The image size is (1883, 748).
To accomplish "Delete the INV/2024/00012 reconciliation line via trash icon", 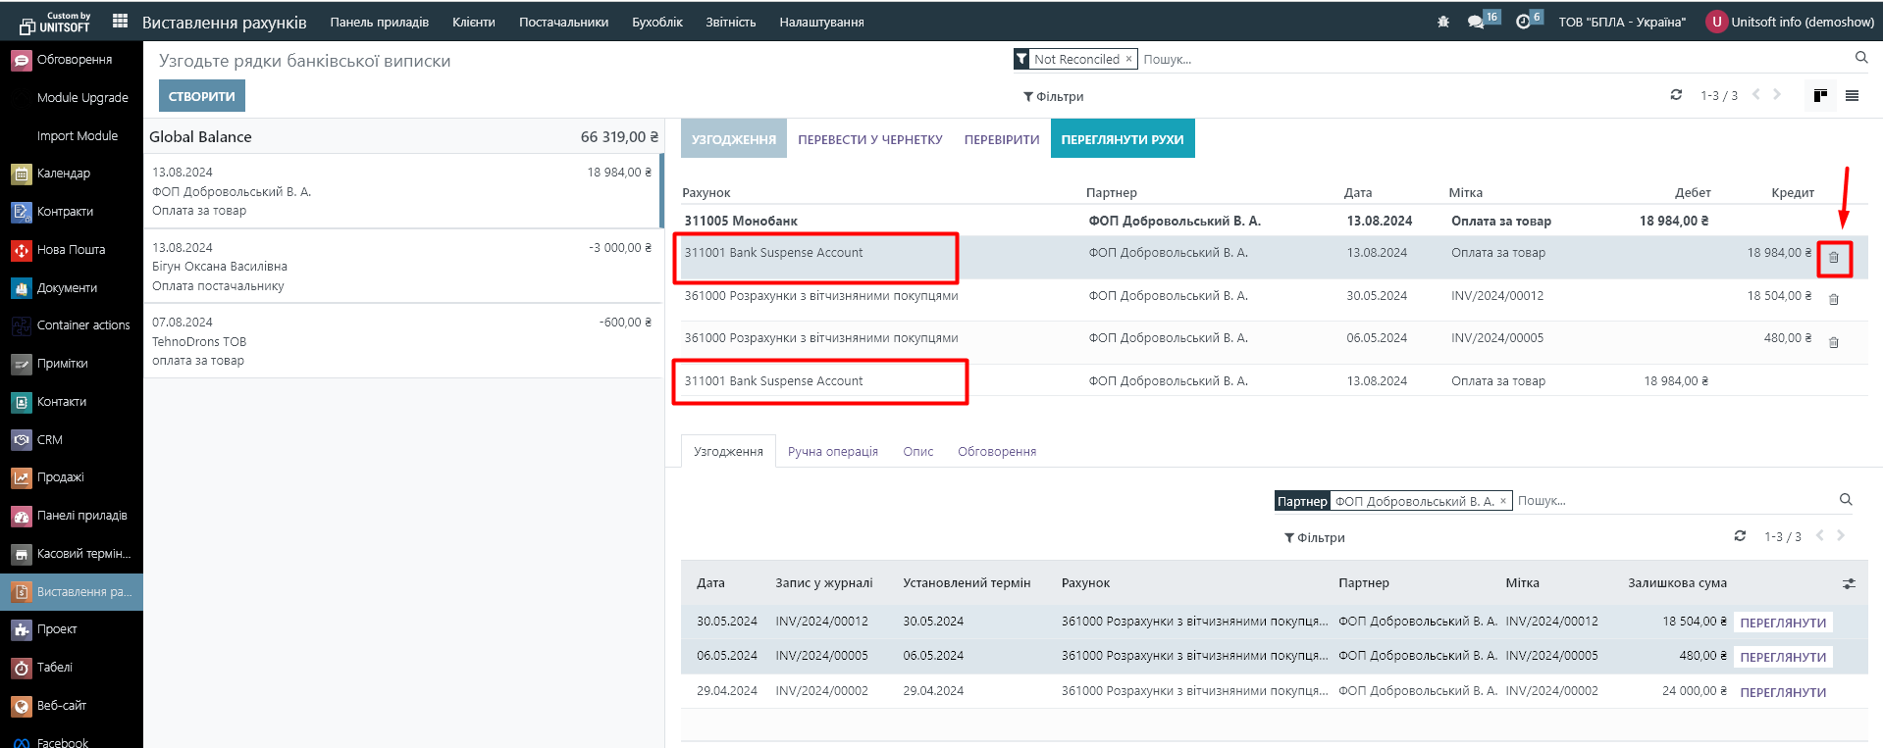I will (1833, 300).
